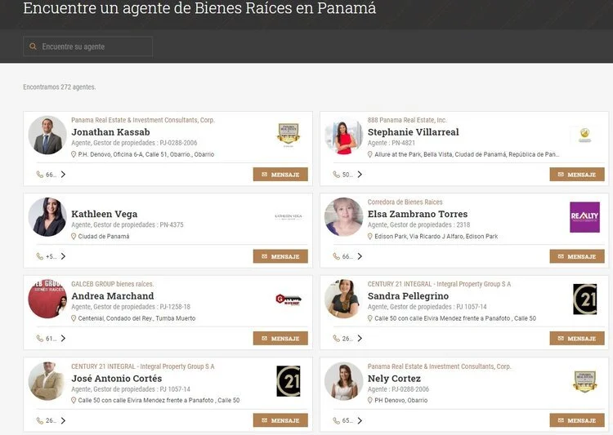Open the Nely Cortez agent name link
Screen dimensions: 613x435
(394, 379)
